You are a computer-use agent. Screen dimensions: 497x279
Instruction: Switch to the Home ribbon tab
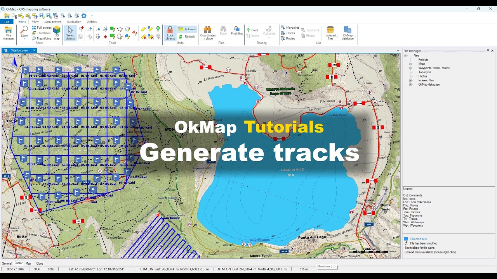[x=22, y=22]
